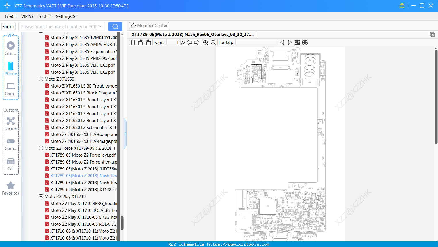Go to the next page arrow

tap(197, 43)
